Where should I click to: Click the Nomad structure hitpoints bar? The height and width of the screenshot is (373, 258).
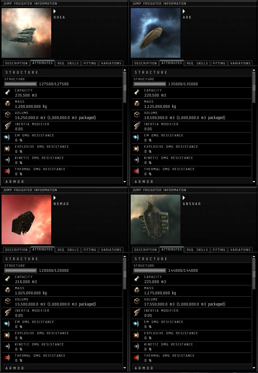point(21,271)
